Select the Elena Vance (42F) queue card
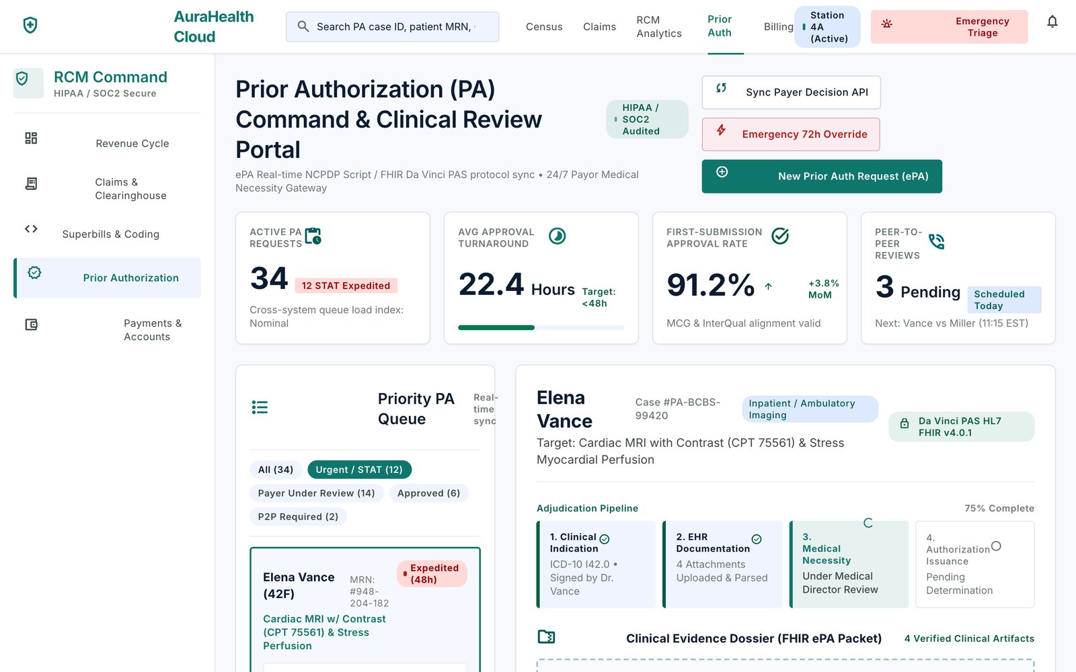Viewport: 1076px width, 672px height. coord(365,608)
